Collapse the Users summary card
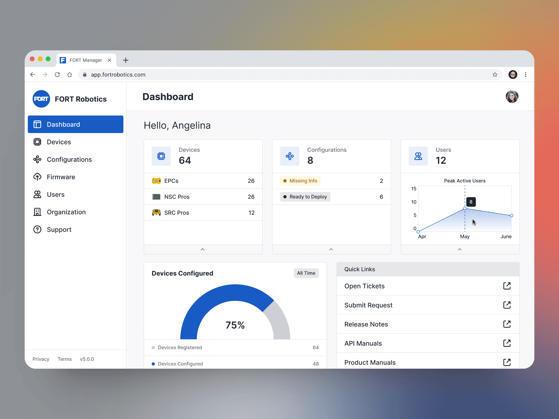559x419 pixels. [460, 249]
